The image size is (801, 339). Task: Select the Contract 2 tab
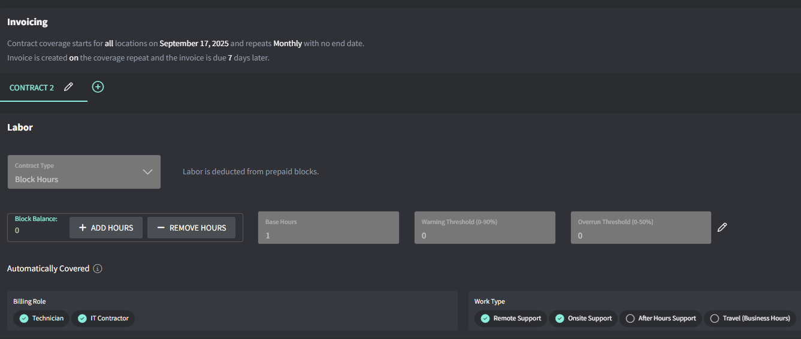pos(32,88)
